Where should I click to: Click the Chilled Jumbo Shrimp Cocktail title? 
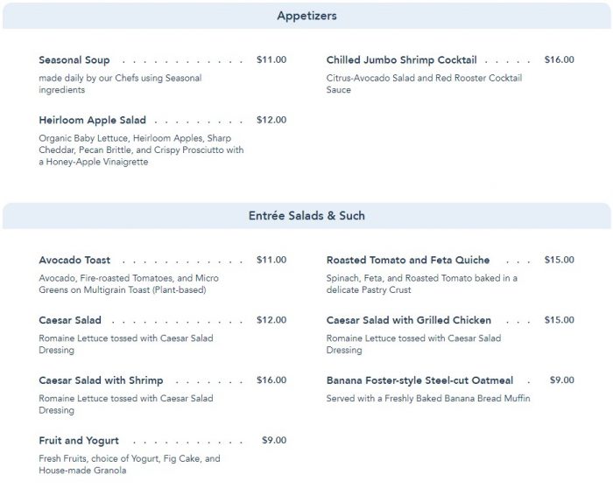pos(401,60)
